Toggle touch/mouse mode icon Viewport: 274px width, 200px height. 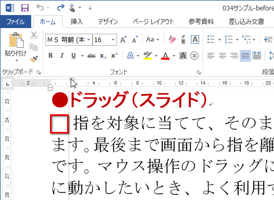click(x=72, y=8)
